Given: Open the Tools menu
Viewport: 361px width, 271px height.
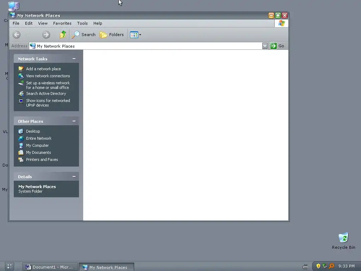Looking at the screenshot, I should [x=82, y=23].
